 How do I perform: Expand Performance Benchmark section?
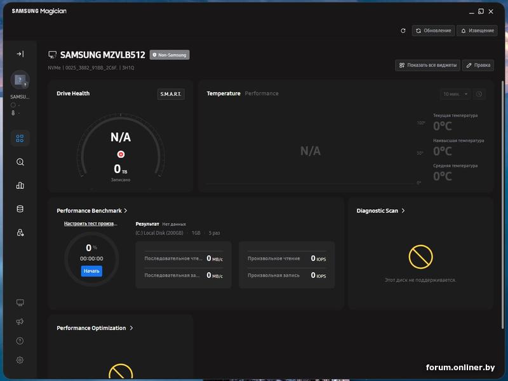126,211
